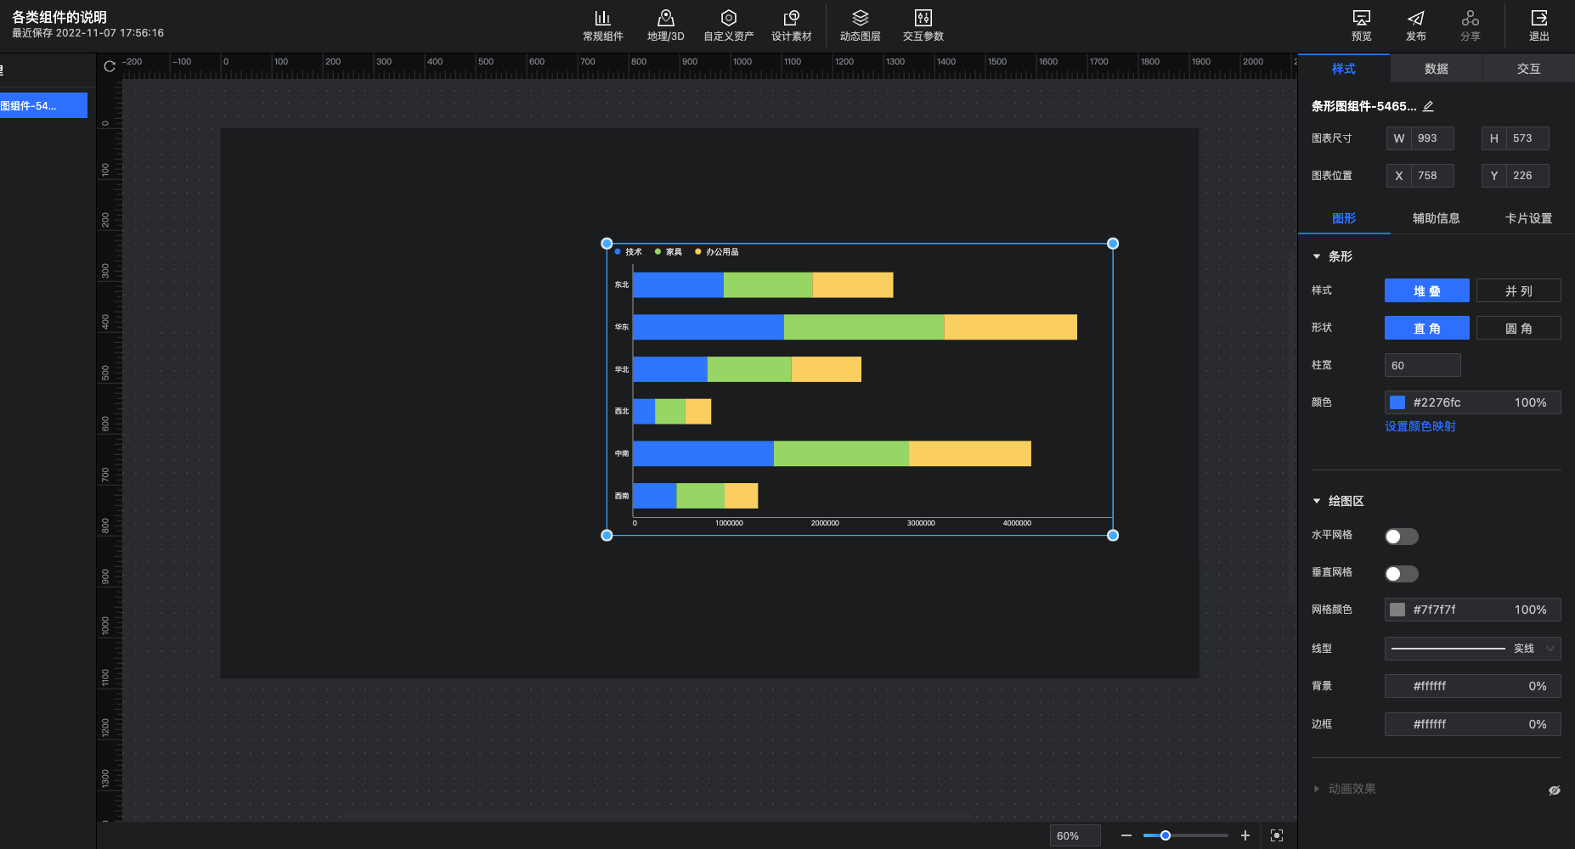
Task: Click the 边框 border color field
Action: pos(1473,724)
